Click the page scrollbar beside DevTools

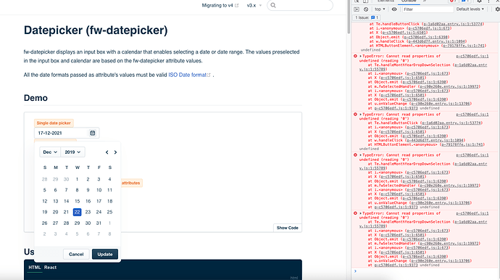(x=349, y=17)
